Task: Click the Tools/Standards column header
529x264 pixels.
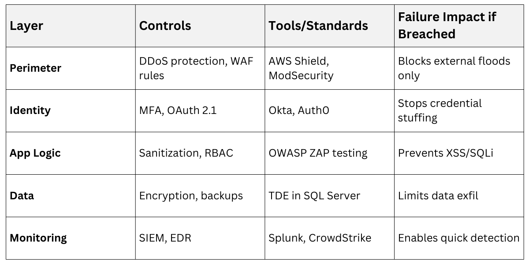Action: [318, 26]
